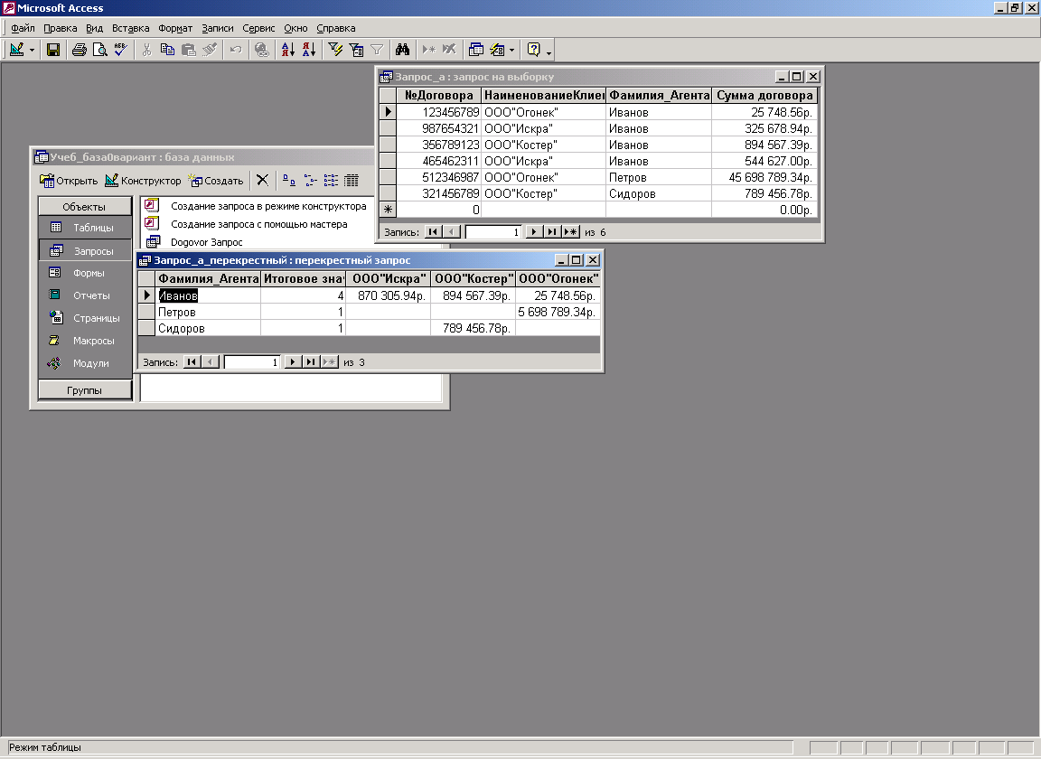The height and width of the screenshot is (759, 1041).
Task: Select Модули in Objects pane
Action: point(85,363)
